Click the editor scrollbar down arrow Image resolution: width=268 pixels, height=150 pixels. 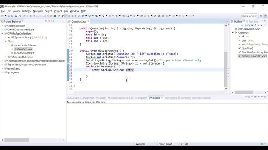coord(226,89)
